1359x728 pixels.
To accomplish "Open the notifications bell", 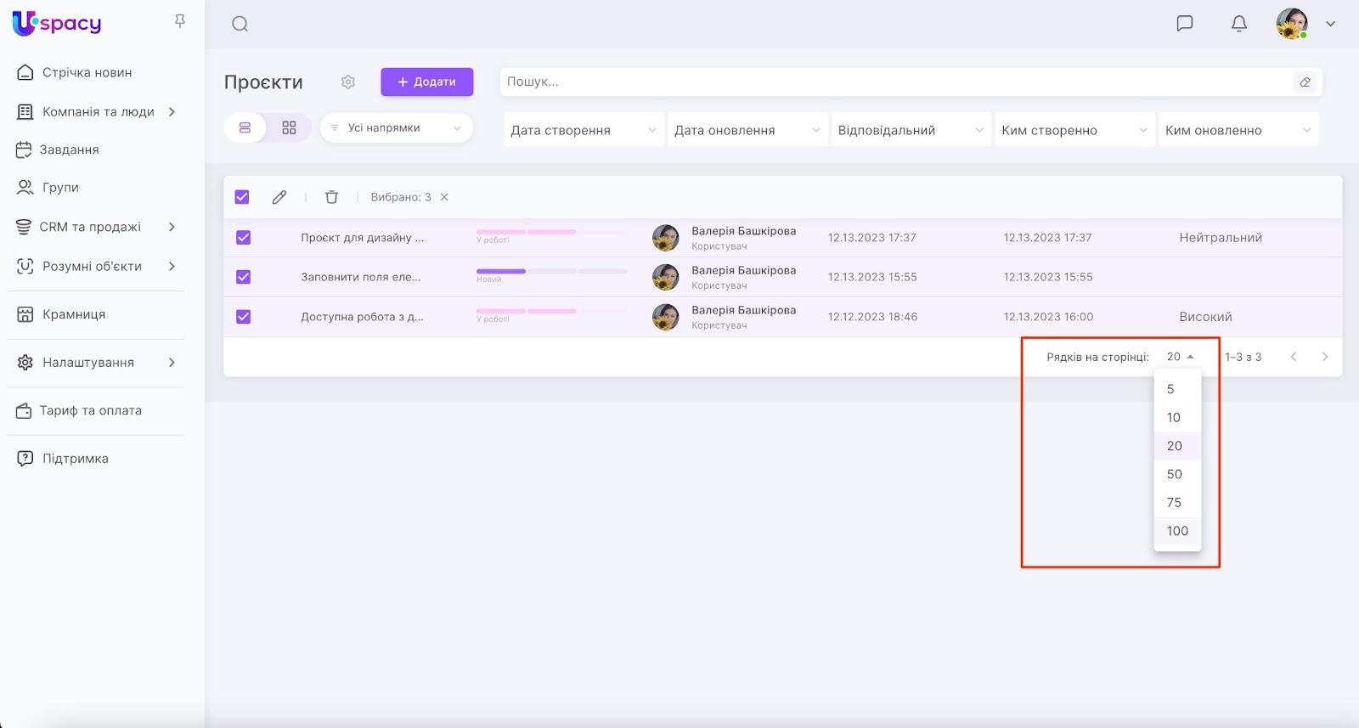I will (x=1238, y=24).
